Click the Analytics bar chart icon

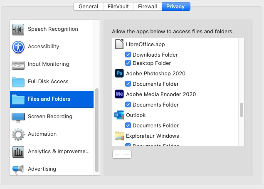pos(18,152)
